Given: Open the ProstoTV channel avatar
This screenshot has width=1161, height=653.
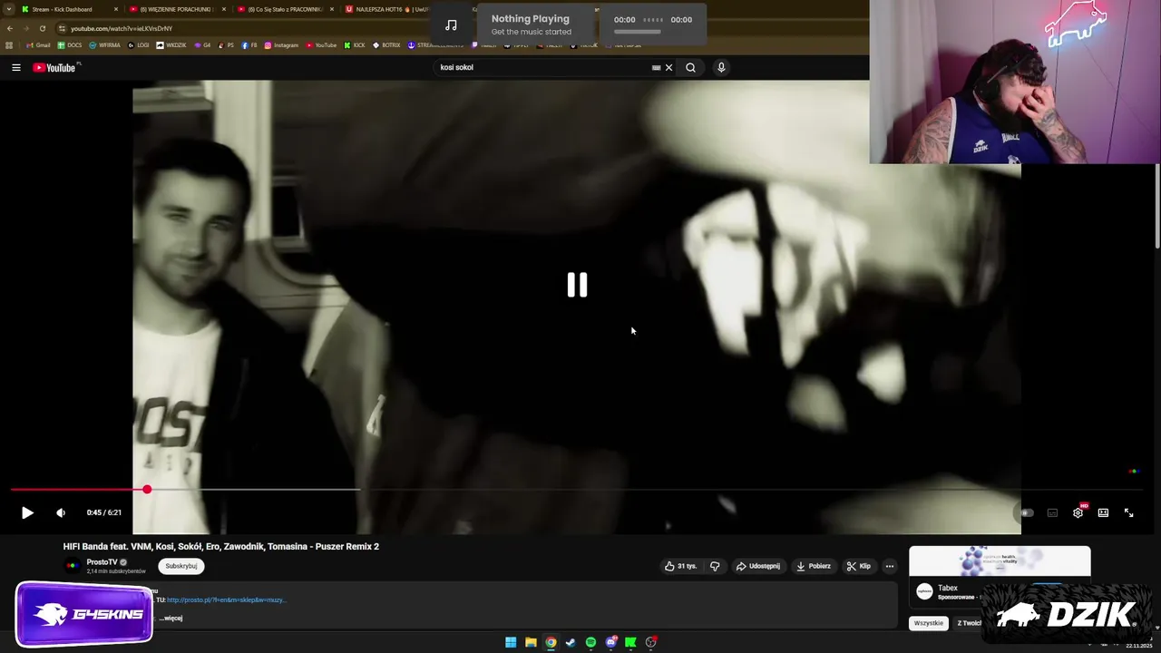Looking at the screenshot, I should pos(73,566).
